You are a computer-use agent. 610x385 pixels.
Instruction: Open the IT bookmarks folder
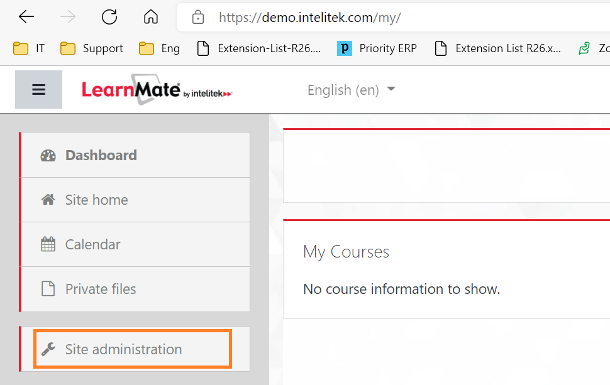pos(29,48)
